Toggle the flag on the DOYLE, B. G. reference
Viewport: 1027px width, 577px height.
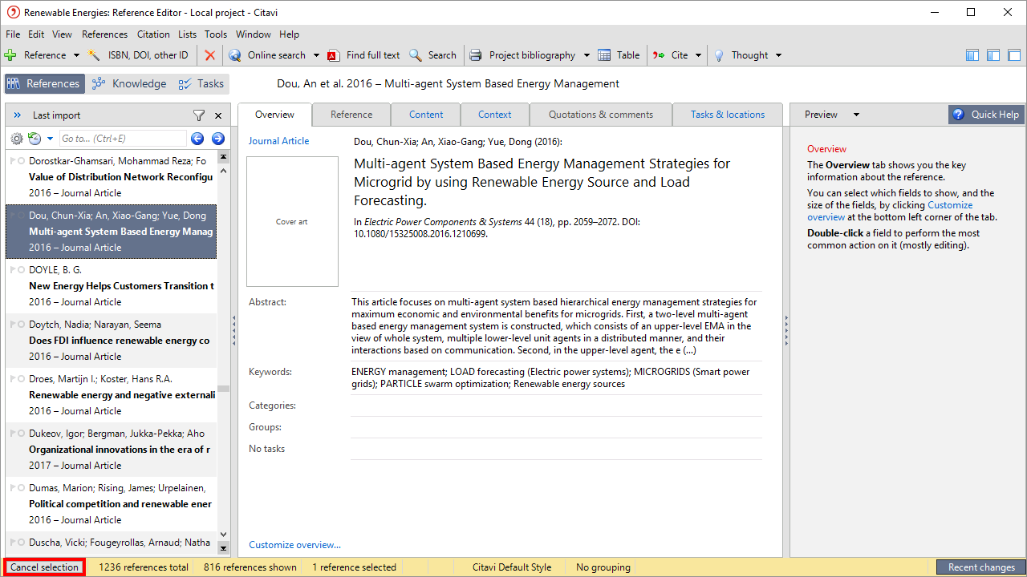13,270
